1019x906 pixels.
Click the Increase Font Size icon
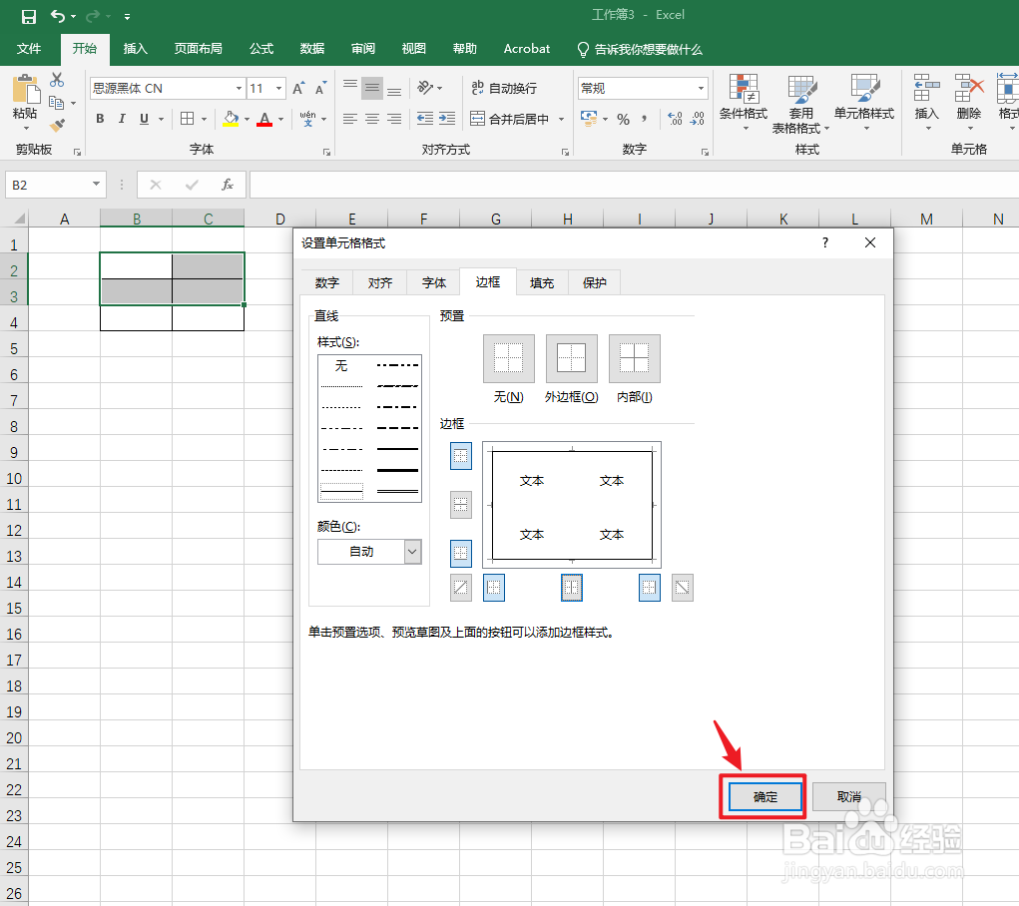[x=299, y=89]
